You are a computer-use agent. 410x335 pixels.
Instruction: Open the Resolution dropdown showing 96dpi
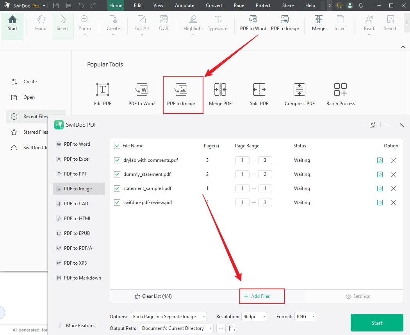pyautogui.click(x=254, y=317)
